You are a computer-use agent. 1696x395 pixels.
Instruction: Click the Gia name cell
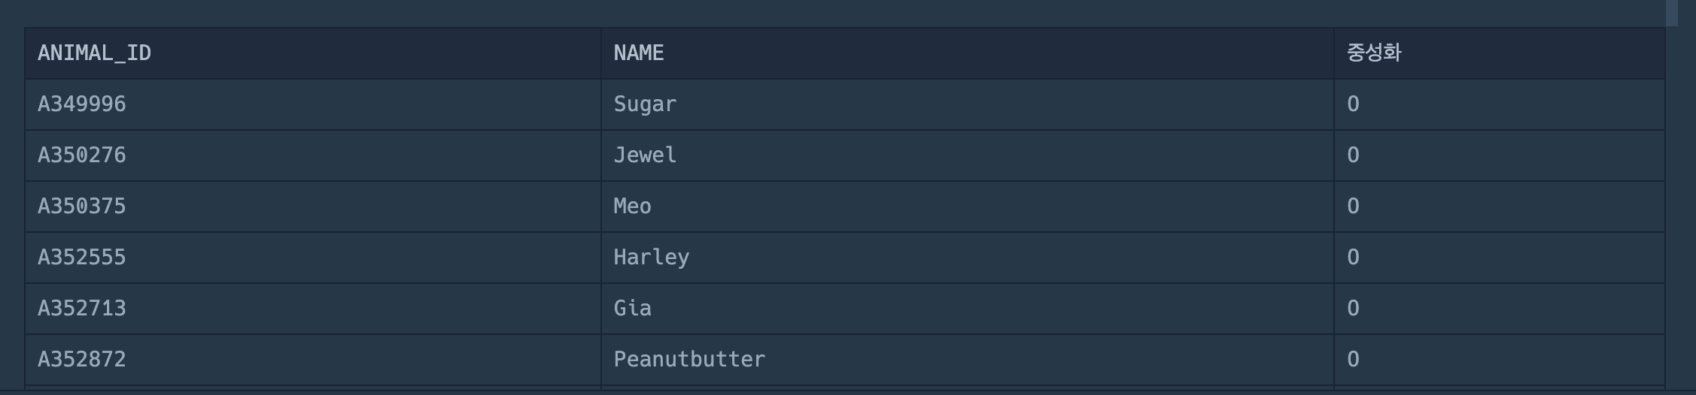968,309
